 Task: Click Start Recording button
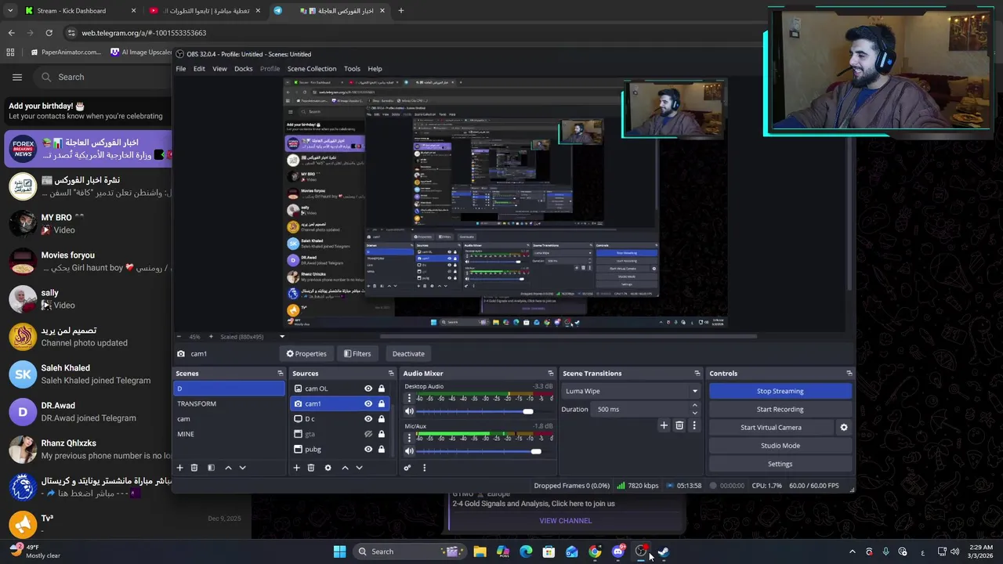pos(780,410)
